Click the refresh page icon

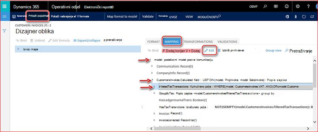click(304, 17)
